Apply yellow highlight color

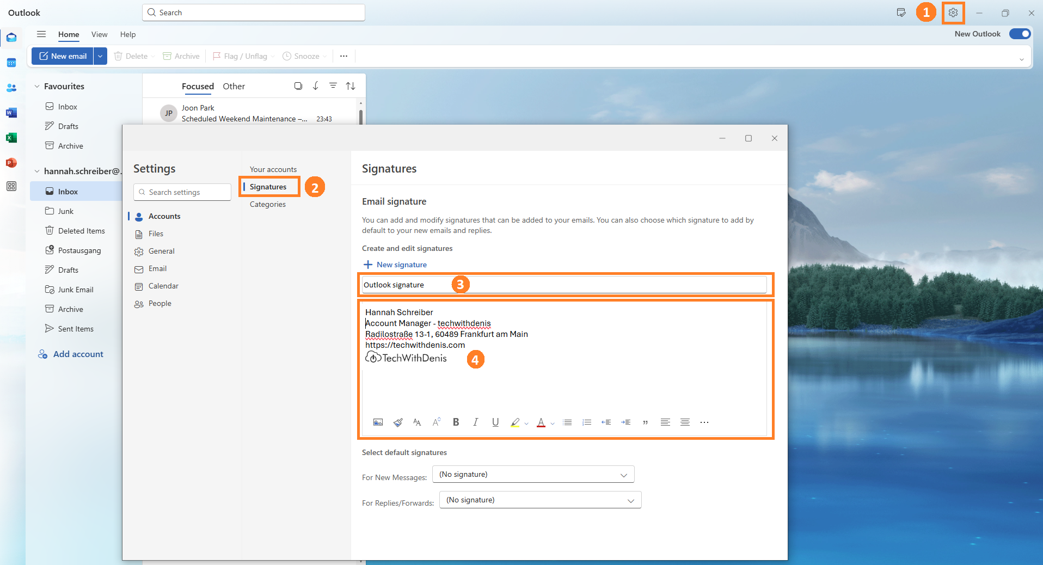point(515,422)
